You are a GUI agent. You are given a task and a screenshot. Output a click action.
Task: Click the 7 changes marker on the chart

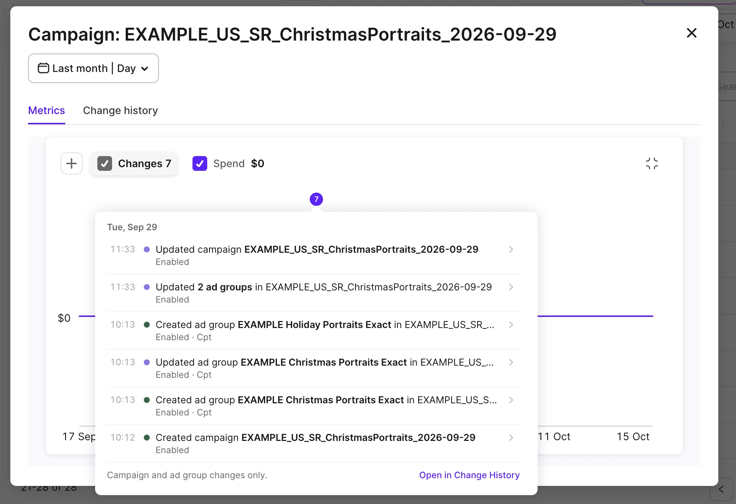[x=316, y=199]
